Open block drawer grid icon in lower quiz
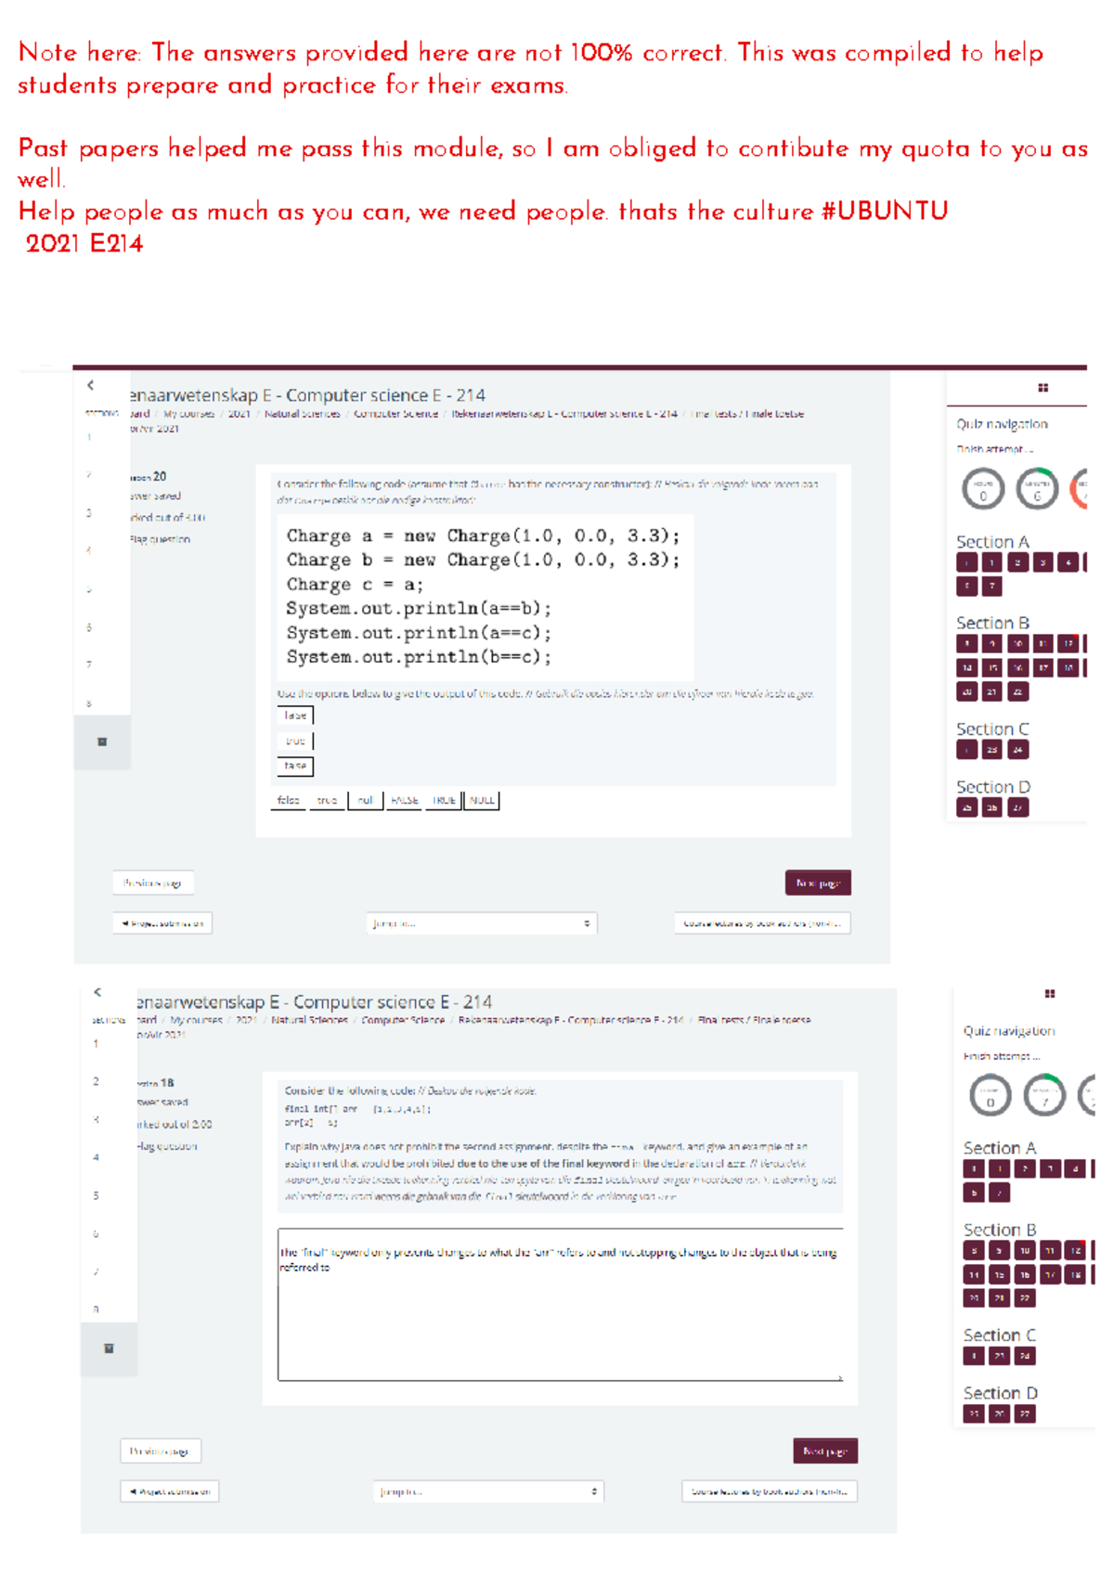Image resolution: width=1114 pixels, height=1574 pixels. (x=1049, y=994)
